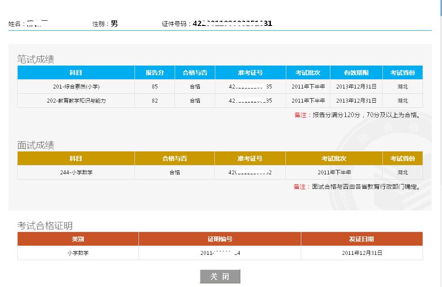Select the score 85 cell
The width and height of the screenshot is (442, 287).
coord(154,86)
